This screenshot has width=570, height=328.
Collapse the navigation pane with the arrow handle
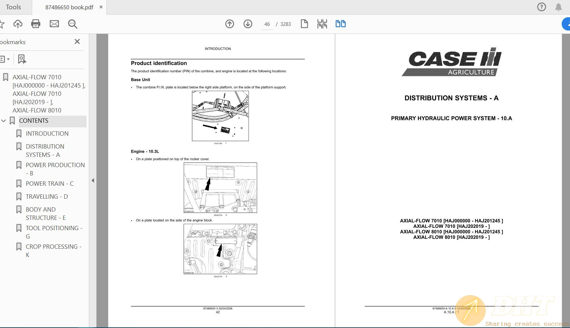click(93, 180)
